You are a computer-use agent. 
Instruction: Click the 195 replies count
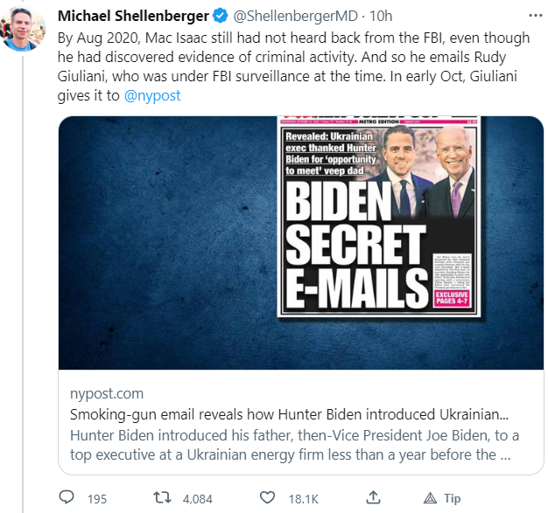coord(96,498)
